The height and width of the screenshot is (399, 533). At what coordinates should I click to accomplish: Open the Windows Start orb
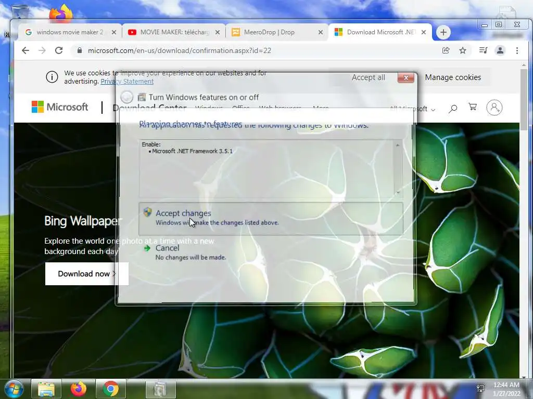pos(14,389)
